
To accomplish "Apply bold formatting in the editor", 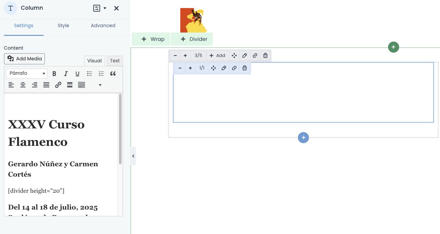I will pos(54,74).
